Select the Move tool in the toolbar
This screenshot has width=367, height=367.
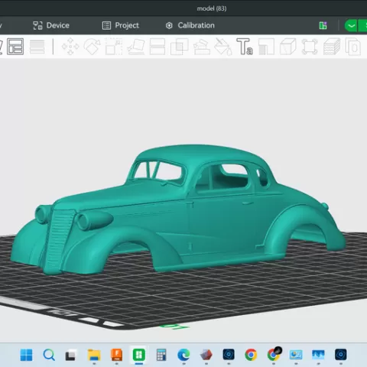point(70,47)
